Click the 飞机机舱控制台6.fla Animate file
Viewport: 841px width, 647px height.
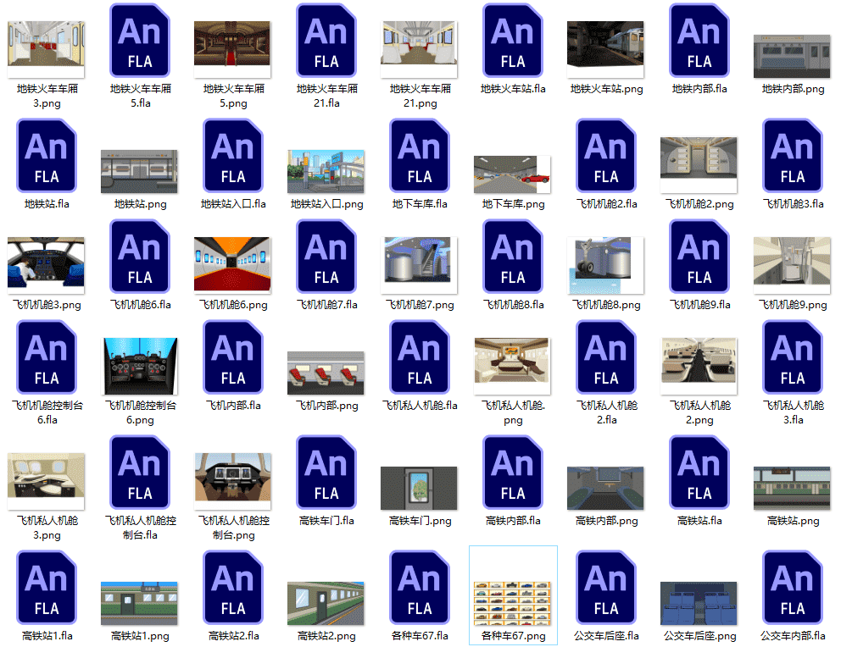[47, 358]
